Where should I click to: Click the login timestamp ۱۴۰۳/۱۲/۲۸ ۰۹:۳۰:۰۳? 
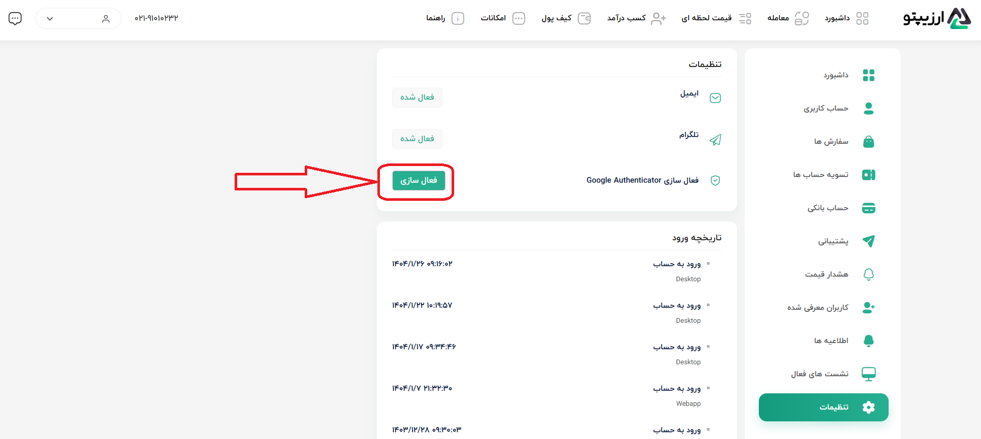coord(427,430)
